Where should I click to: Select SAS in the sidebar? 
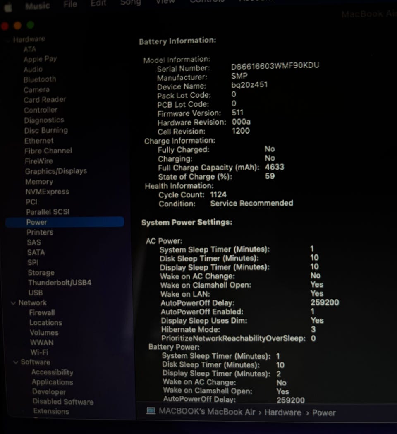(34, 242)
